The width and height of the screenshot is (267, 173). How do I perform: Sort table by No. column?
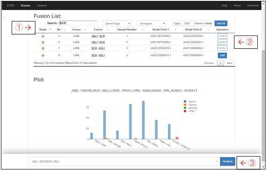pos(61,29)
